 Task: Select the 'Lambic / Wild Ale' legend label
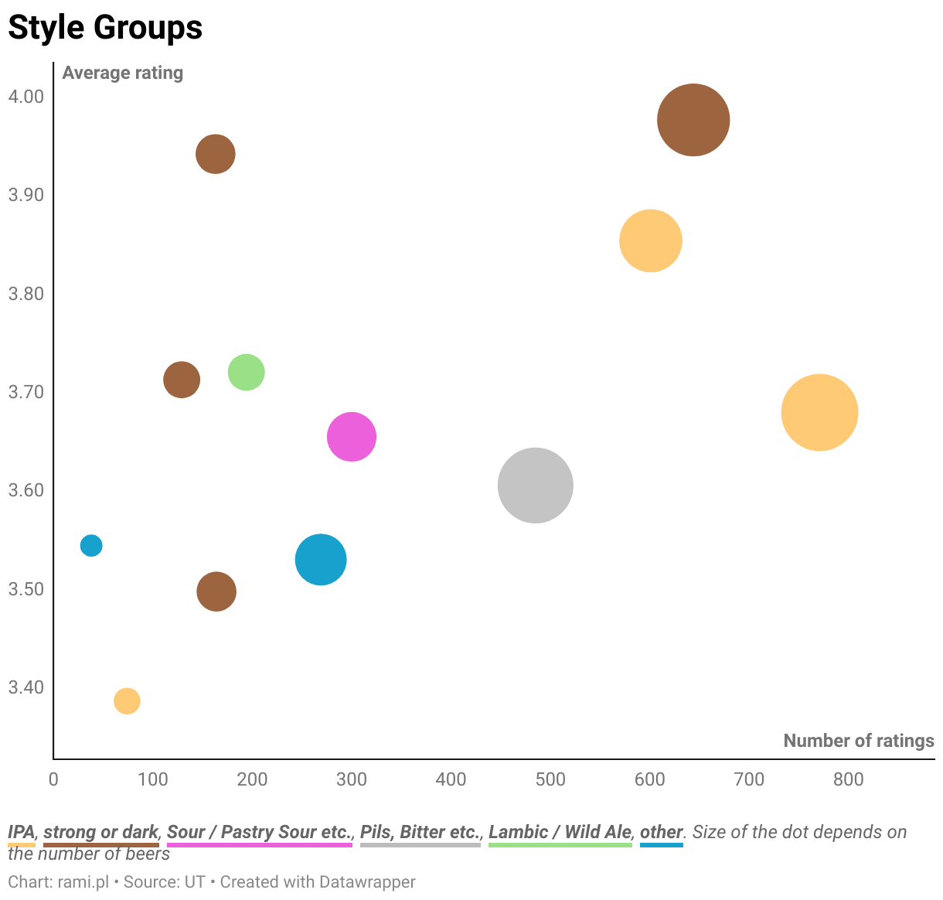[560, 832]
